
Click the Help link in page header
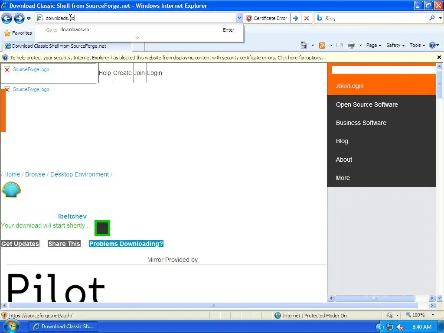coord(105,73)
